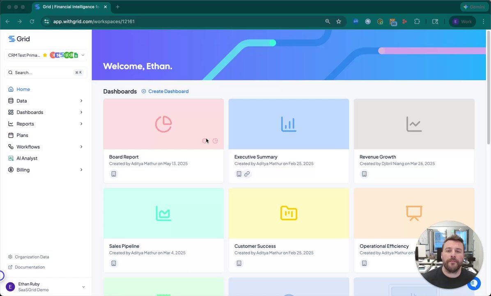Click the building icon under Revenue Growth
Image resolution: width=491 pixels, height=296 pixels.
coord(364,174)
